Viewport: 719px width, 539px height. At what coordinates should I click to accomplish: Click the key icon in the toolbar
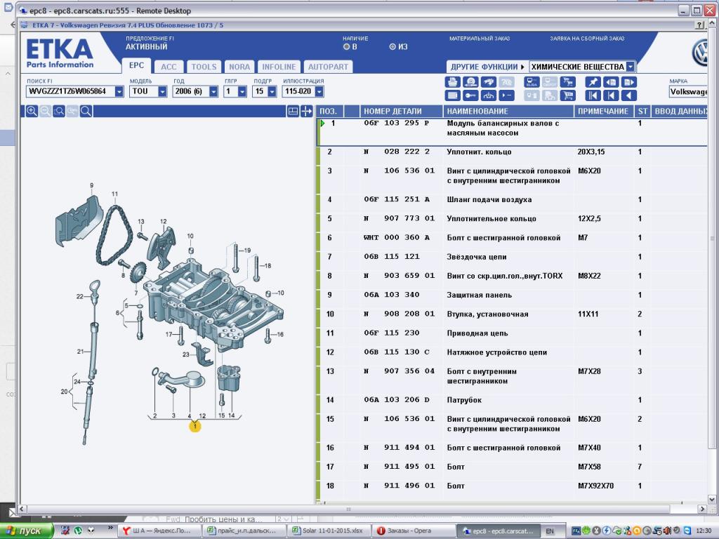coord(470,95)
